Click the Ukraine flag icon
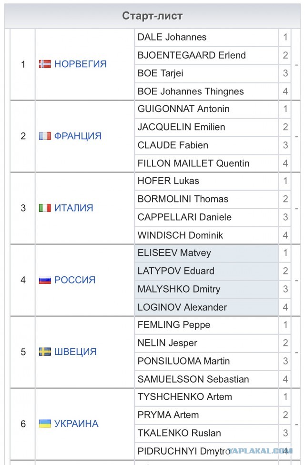 pyautogui.click(x=45, y=424)
